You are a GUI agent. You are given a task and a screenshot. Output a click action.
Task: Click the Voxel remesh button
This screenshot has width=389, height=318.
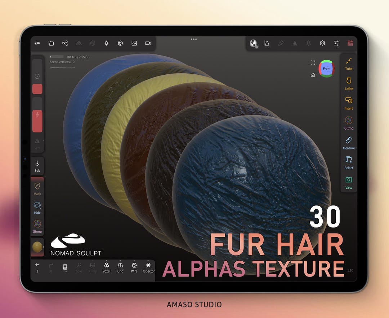[106, 267]
